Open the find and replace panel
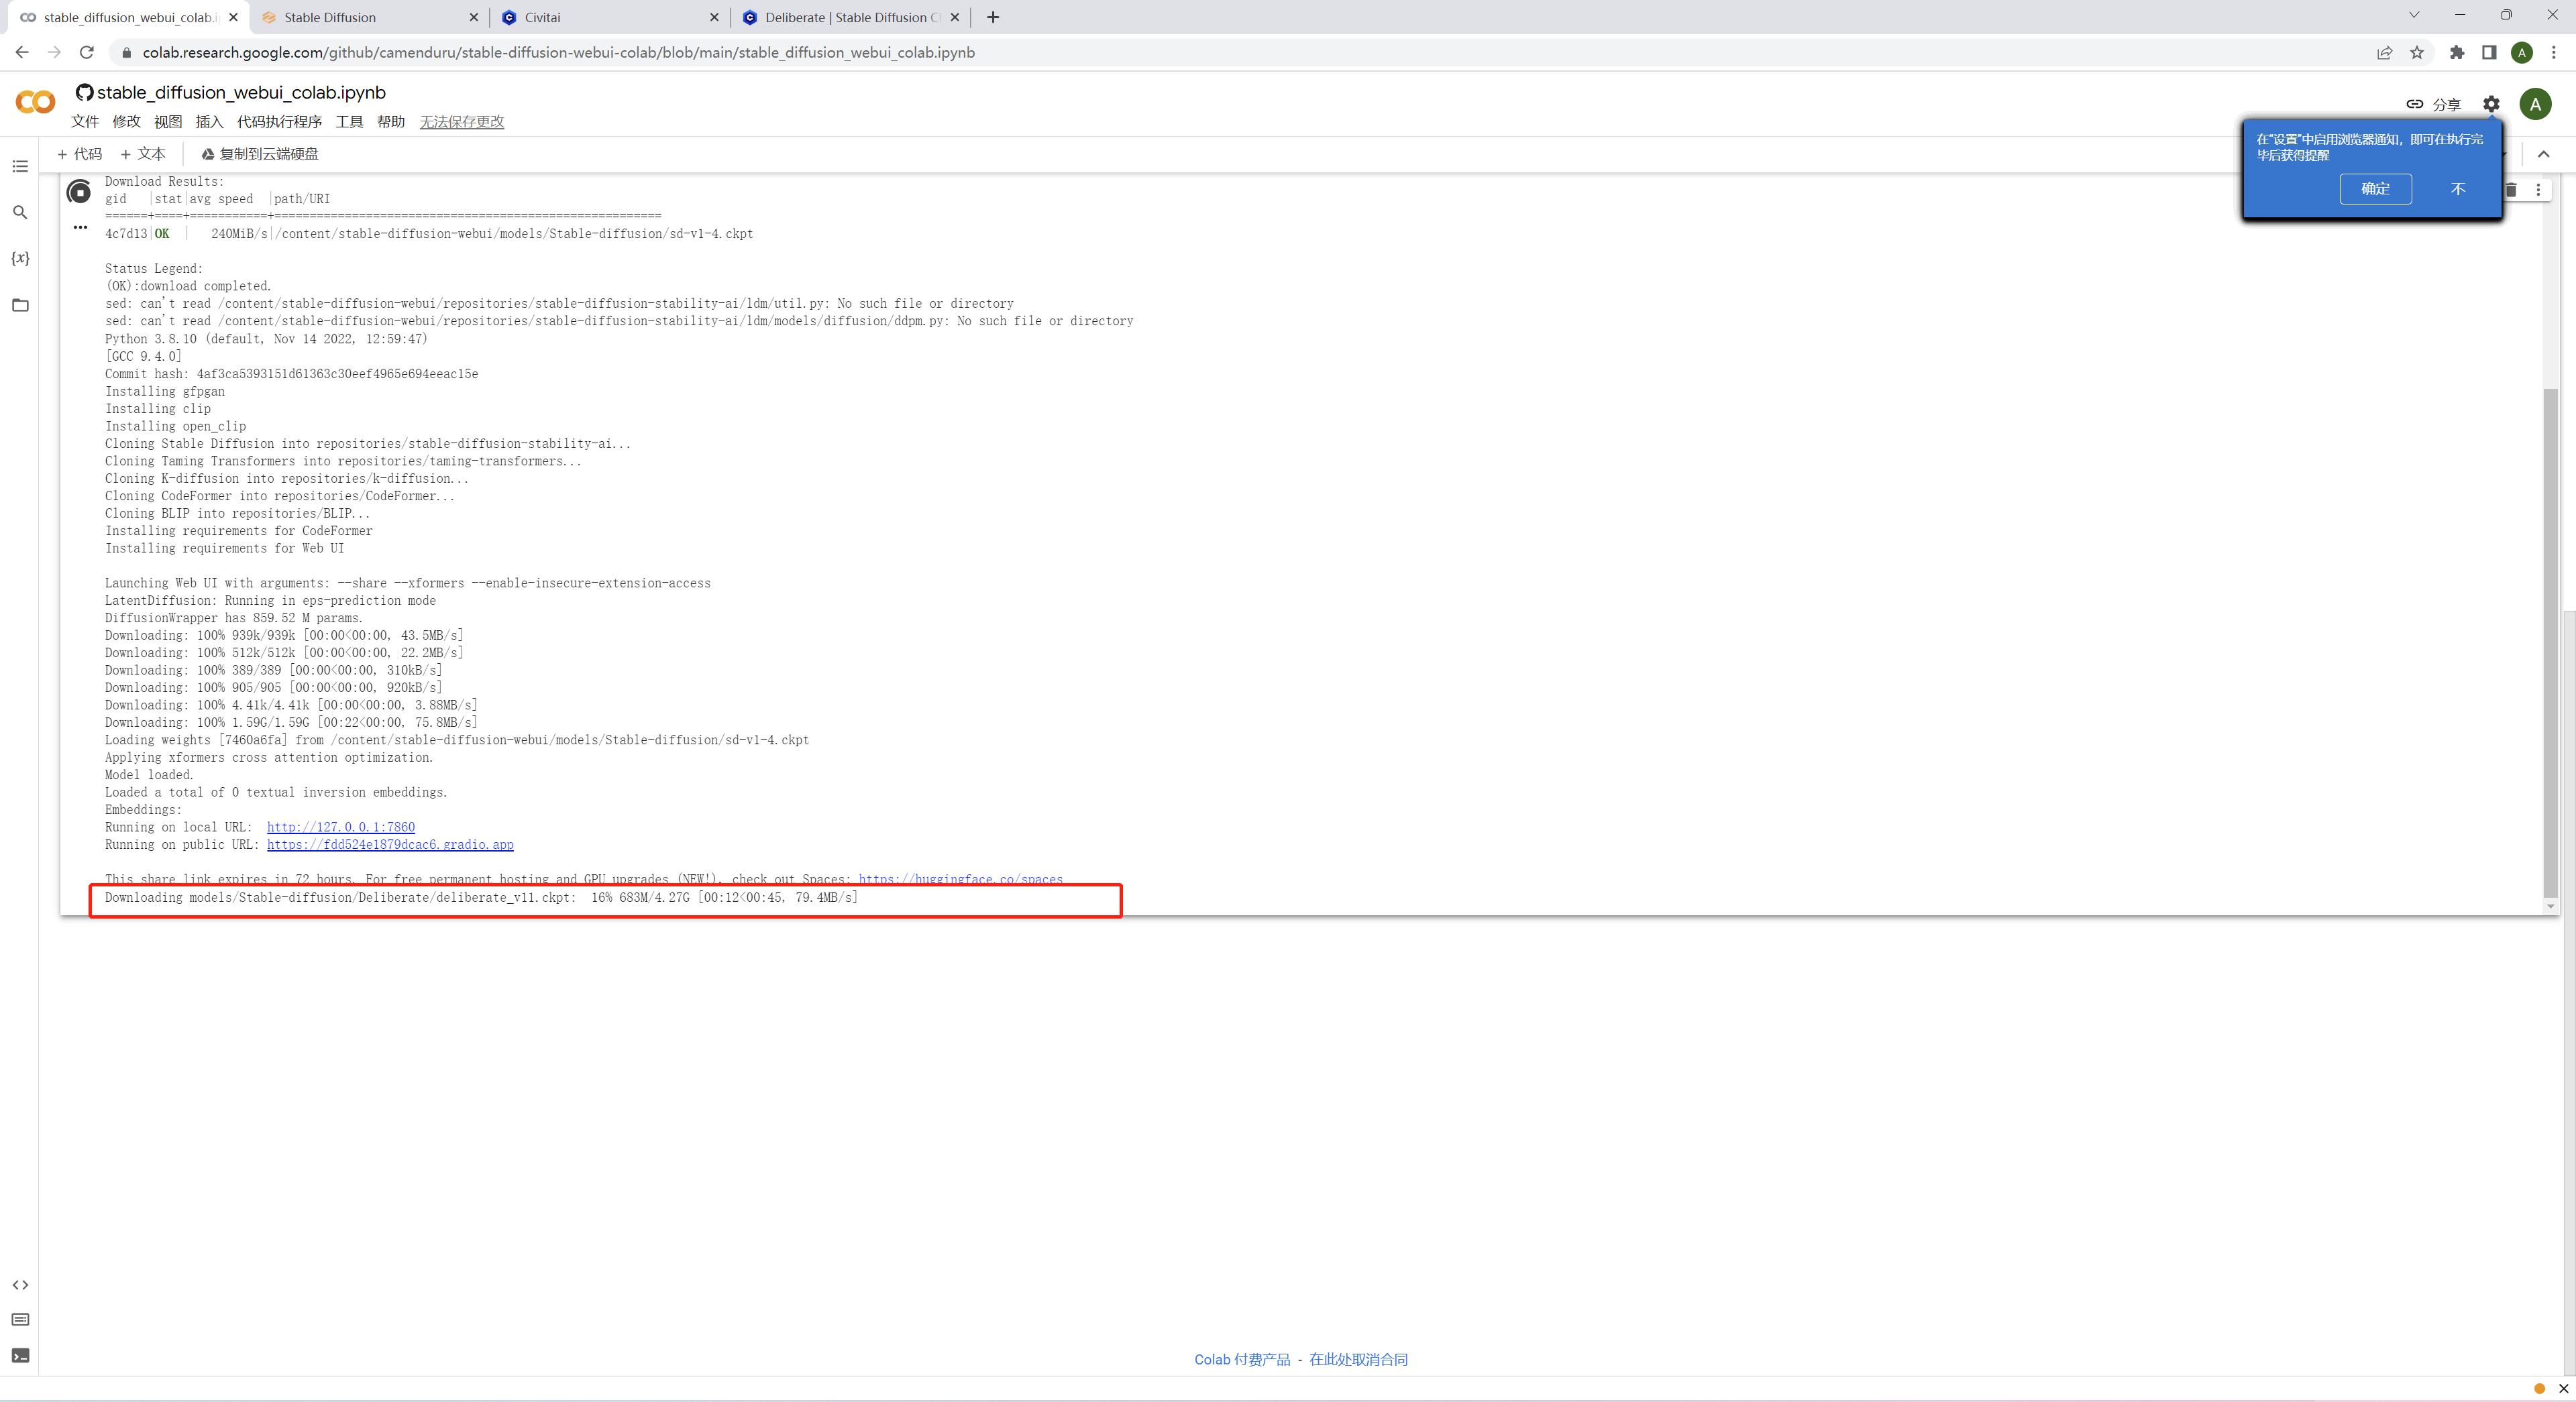Screen dimensions: 2576x1402 pos(20,212)
